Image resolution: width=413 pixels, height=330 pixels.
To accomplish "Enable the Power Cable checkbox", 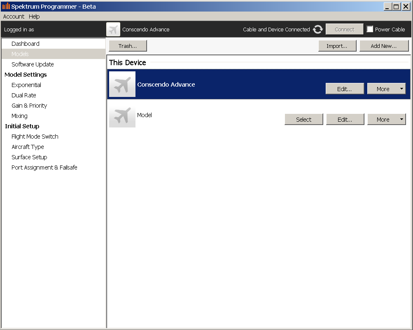I will pyautogui.click(x=370, y=29).
